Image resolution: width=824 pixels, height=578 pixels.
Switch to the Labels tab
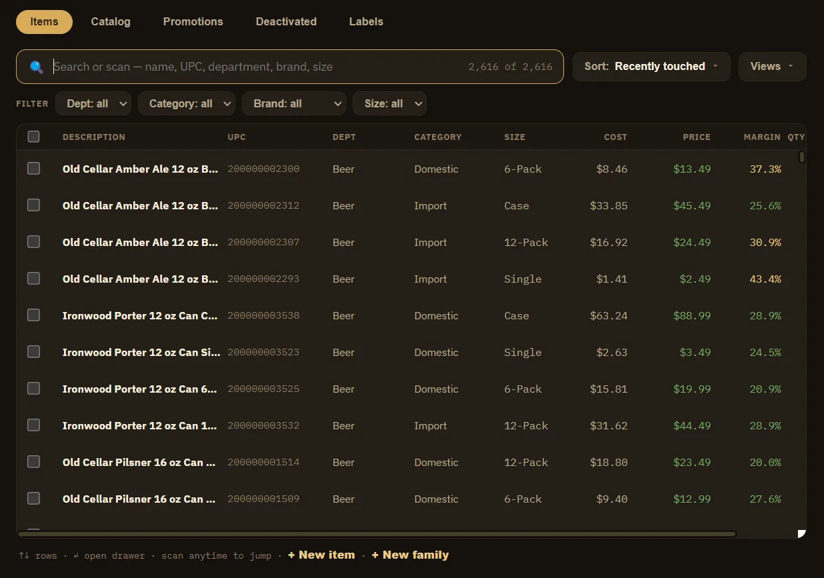tap(366, 21)
